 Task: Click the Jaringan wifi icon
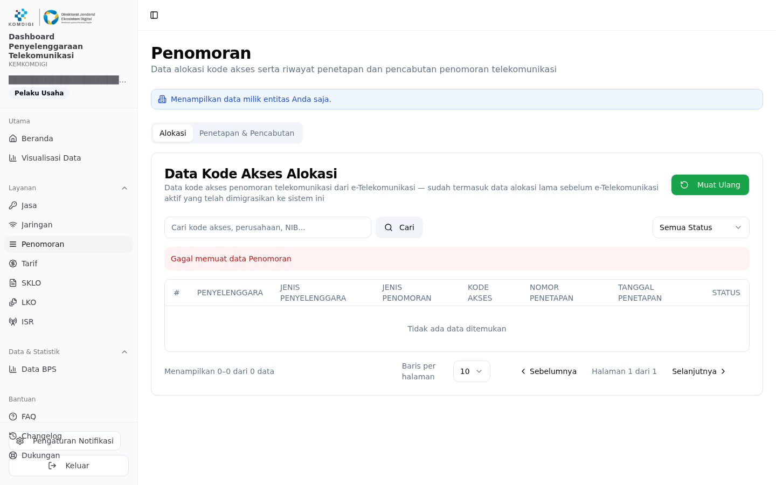tap(13, 225)
